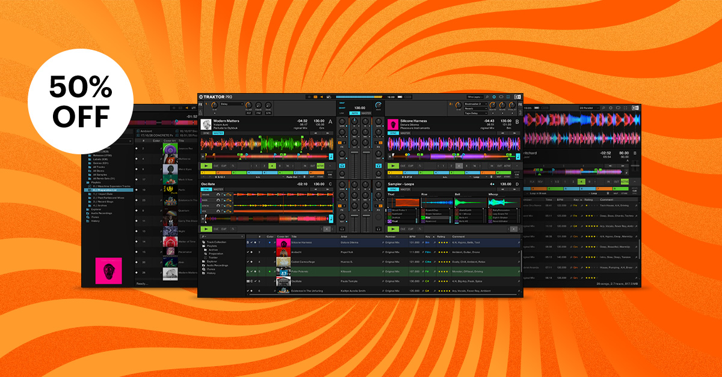Toggle MASTER on Deck B
The height and width of the screenshot is (377, 722).
[405, 133]
